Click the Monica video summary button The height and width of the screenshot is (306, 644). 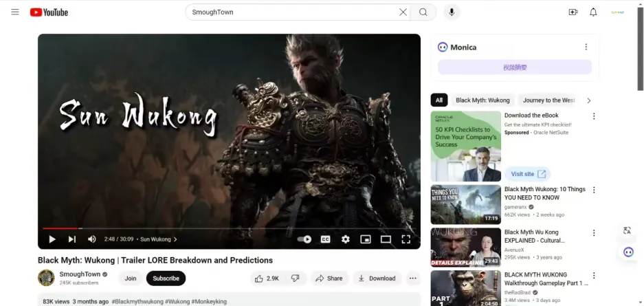[515, 67]
